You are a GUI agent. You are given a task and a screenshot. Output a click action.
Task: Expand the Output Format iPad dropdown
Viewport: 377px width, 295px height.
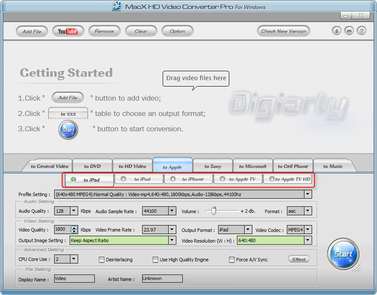[248, 229]
